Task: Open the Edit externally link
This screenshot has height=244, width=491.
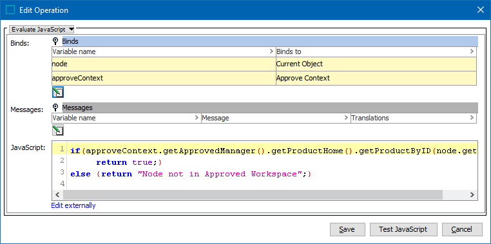Action: point(73,205)
